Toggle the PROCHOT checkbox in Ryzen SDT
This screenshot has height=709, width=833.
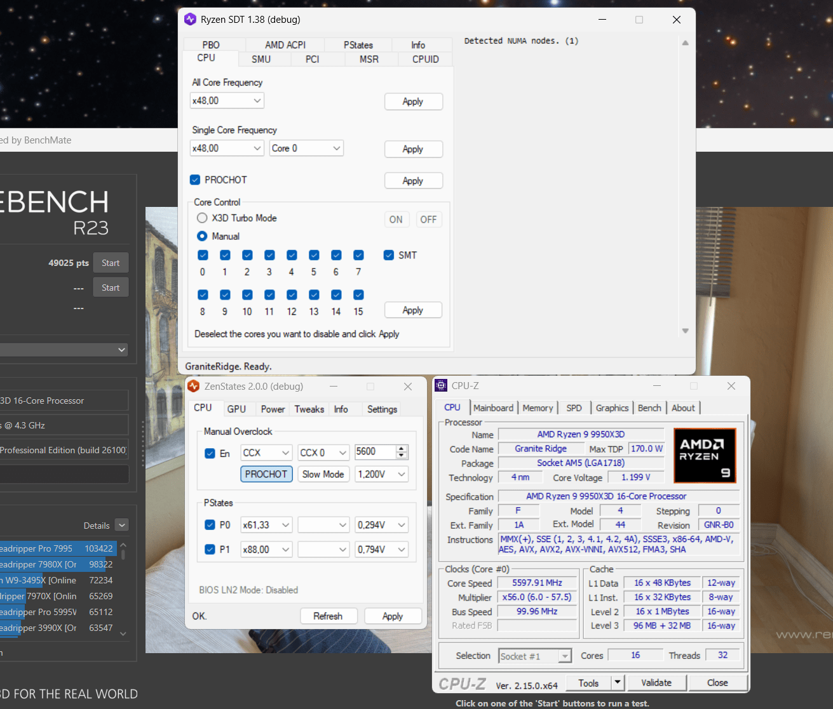pyautogui.click(x=195, y=180)
